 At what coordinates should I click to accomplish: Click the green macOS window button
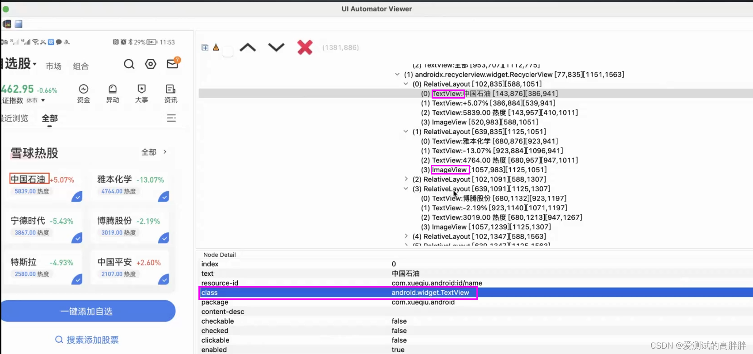[x=5, y=9]
